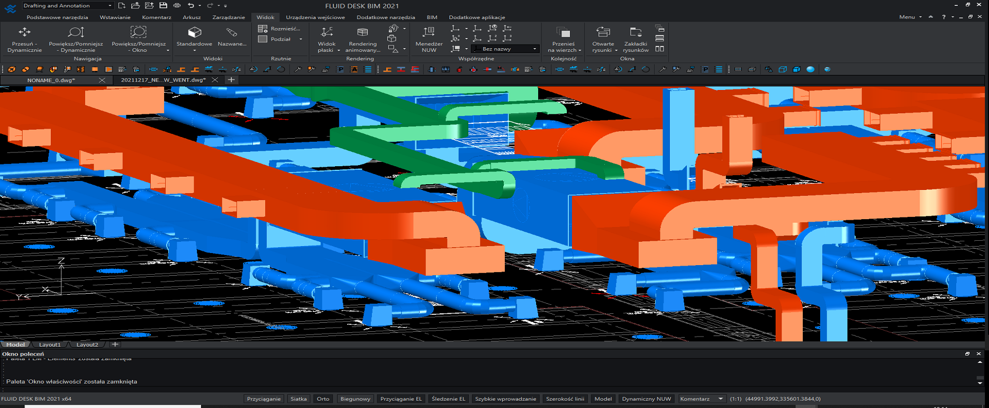Click Szerokość linii in status bar
Screen dimensions: 989x408
(565, 399)
